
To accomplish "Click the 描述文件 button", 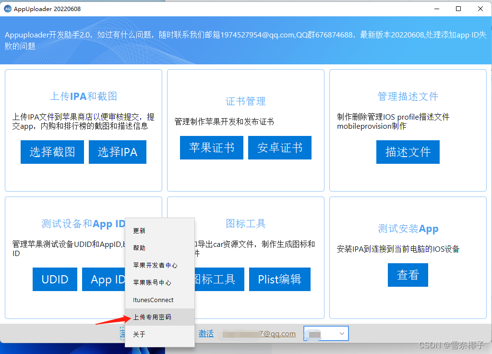I will (408, 152).
